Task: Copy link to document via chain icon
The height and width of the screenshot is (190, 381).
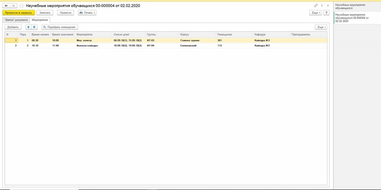Action: pyautogui.click(x=316, y=6)
